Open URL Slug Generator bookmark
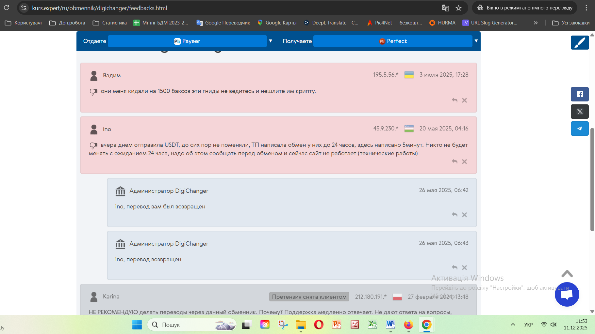Image resolution: width=595 pixels, height=334 pixels. (x=490, y=23)
